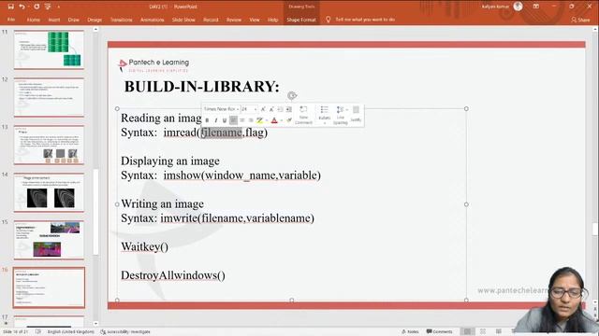Open the Design ribbon tab
The image size is (599, 336).
(95, 20)
